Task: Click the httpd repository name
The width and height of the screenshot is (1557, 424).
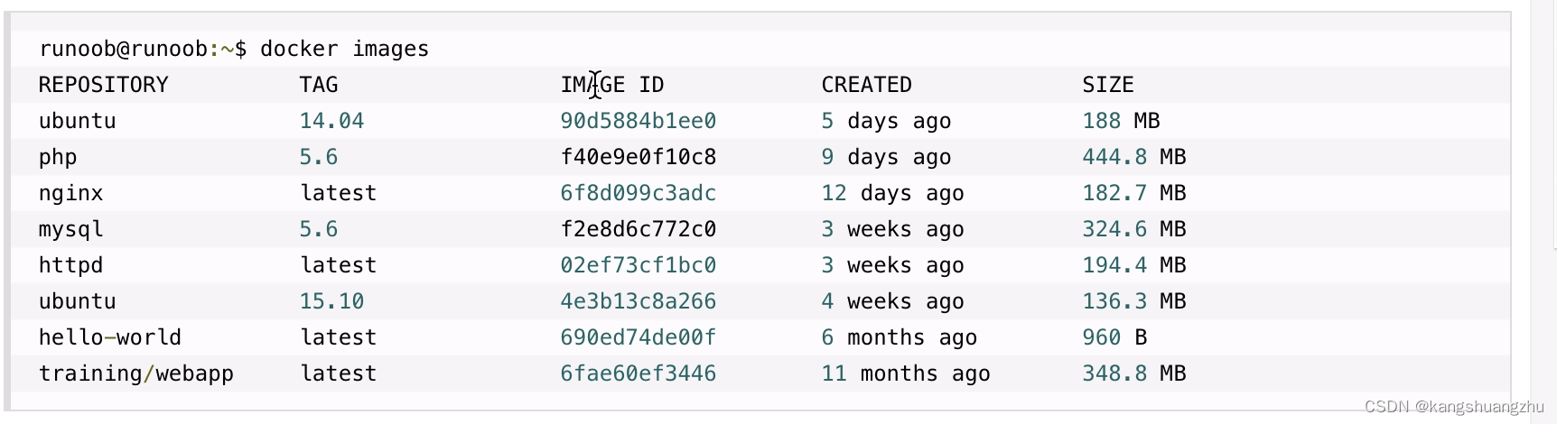Action: point(70,265)
